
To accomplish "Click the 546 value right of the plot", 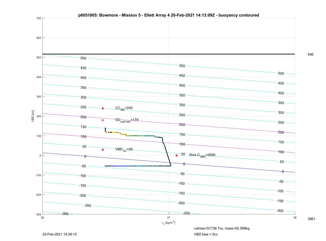I will point(310,54).
